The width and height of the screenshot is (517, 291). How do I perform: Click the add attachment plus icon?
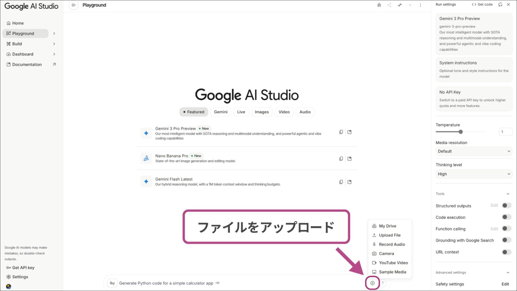[x=372, y=283]
